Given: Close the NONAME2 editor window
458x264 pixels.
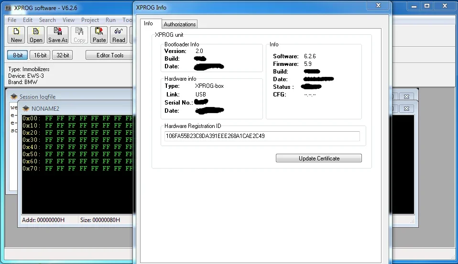Looking at the screenshot, I should [x=406, y=108].
